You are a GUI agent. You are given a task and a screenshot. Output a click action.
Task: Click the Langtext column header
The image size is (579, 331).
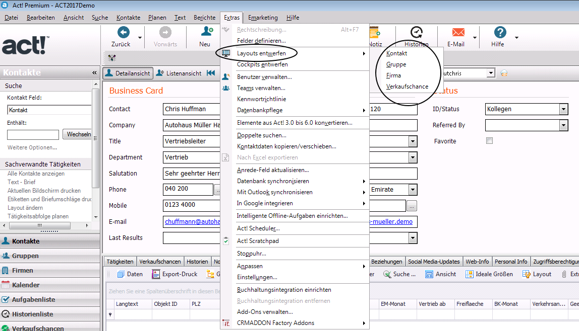(x=133, y=304)
